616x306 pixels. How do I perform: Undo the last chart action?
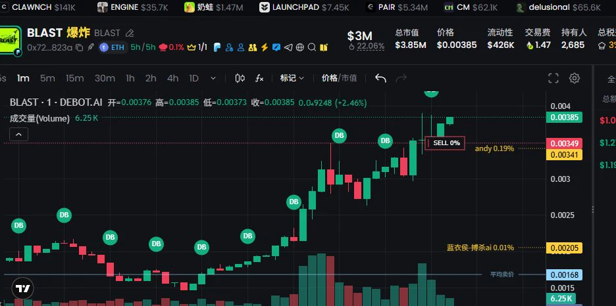[x=380, y=78]
